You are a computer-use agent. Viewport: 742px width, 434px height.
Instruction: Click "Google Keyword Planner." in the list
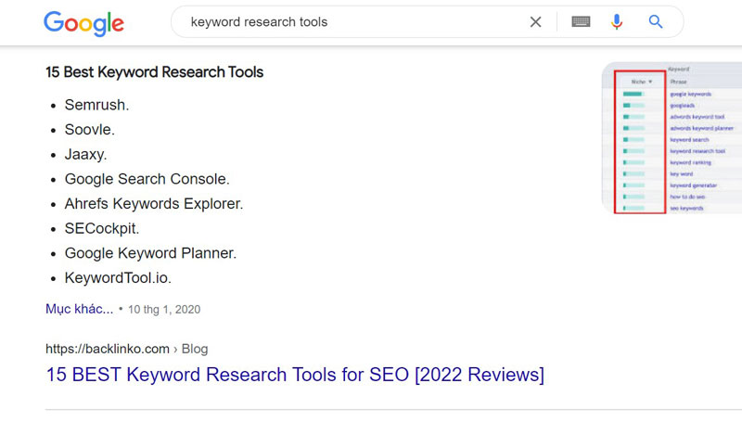tap(150, 252)
